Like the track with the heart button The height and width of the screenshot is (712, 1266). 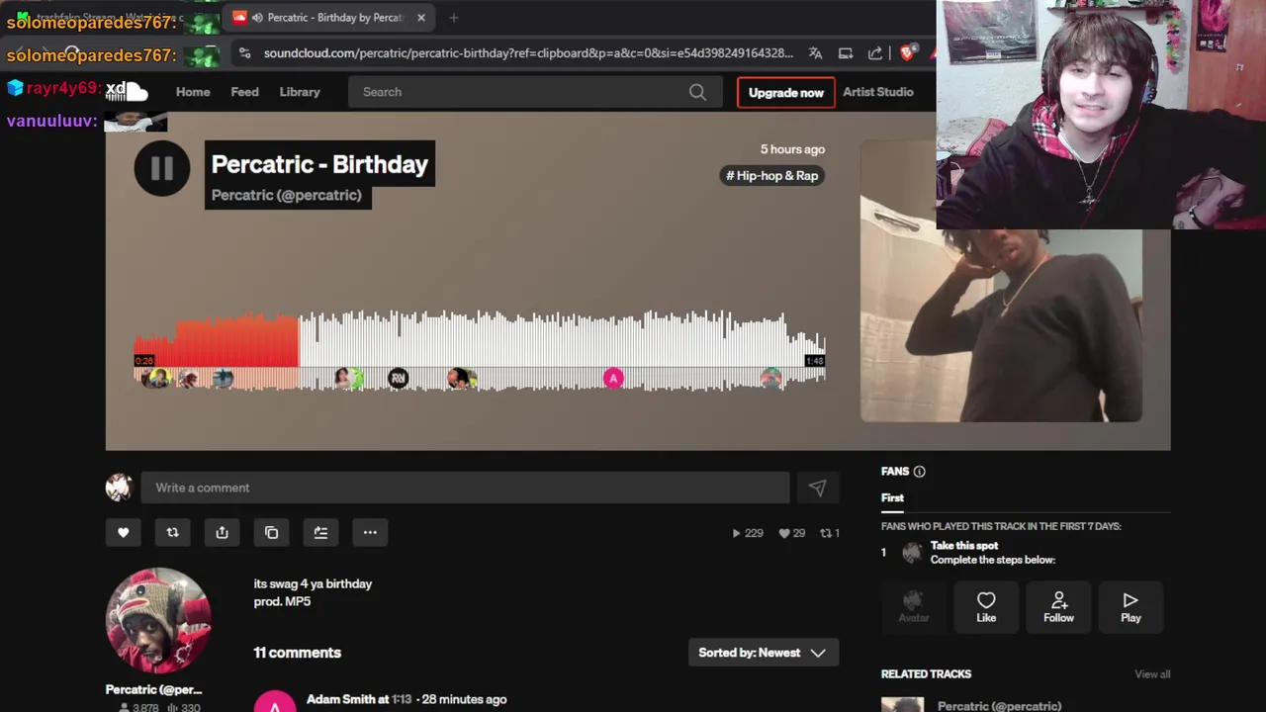tap(124, 533)
